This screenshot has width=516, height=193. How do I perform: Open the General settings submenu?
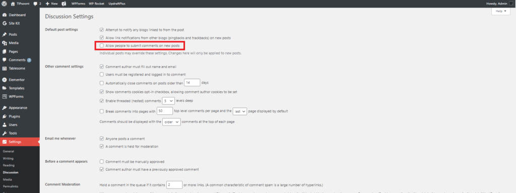(8, 152)
